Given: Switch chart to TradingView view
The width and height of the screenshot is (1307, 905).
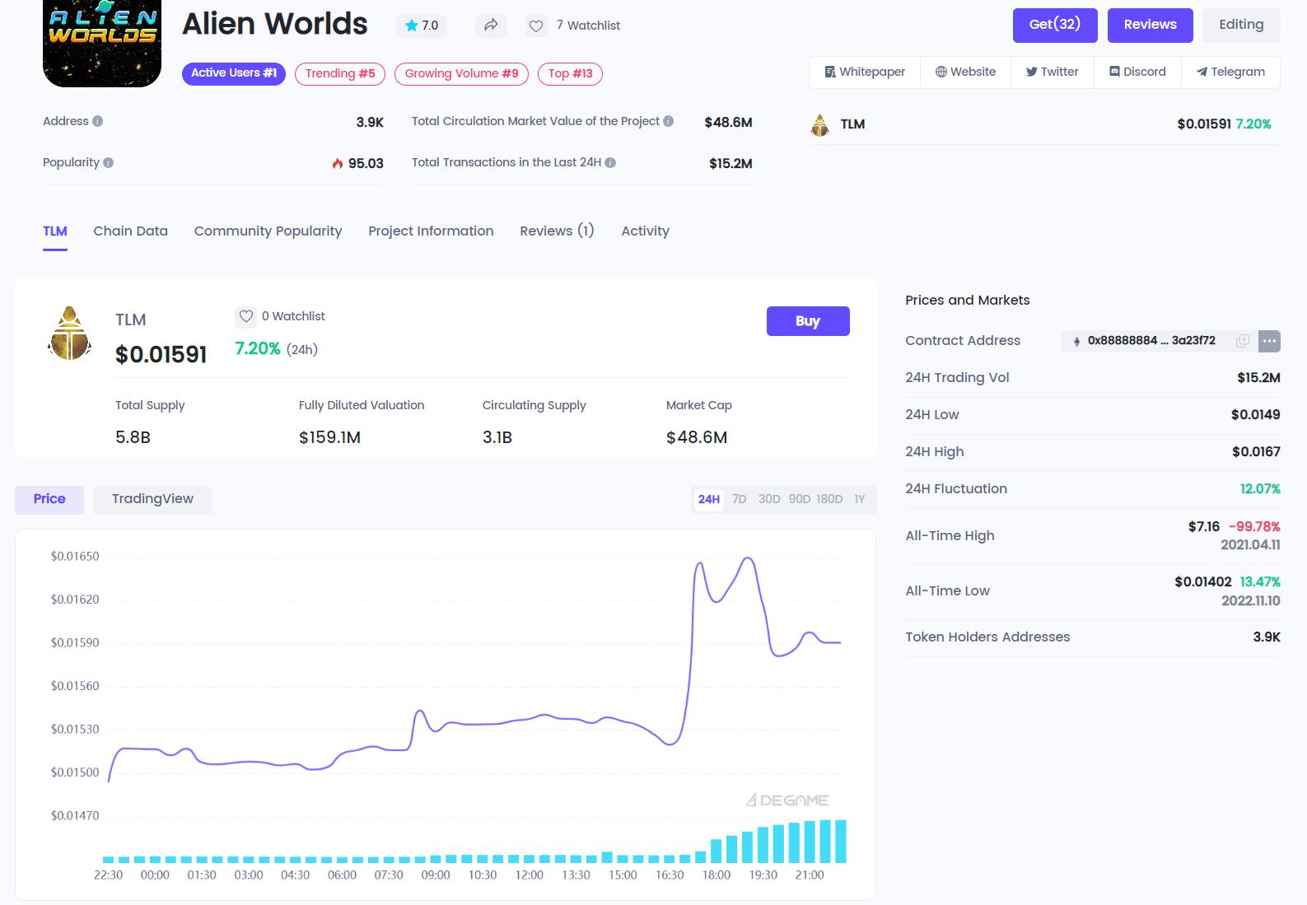Looking at the screenshot, I should point(152,499).
